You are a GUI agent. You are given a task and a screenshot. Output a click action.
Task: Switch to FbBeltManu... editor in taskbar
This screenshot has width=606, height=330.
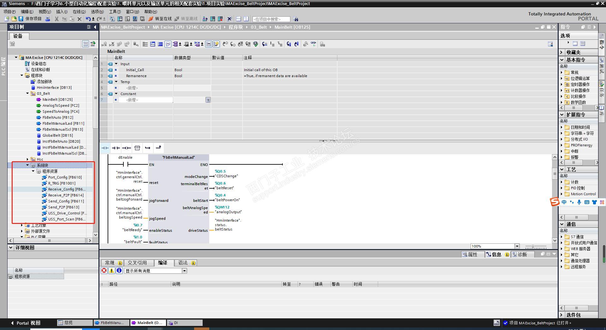tap(111, 323)
